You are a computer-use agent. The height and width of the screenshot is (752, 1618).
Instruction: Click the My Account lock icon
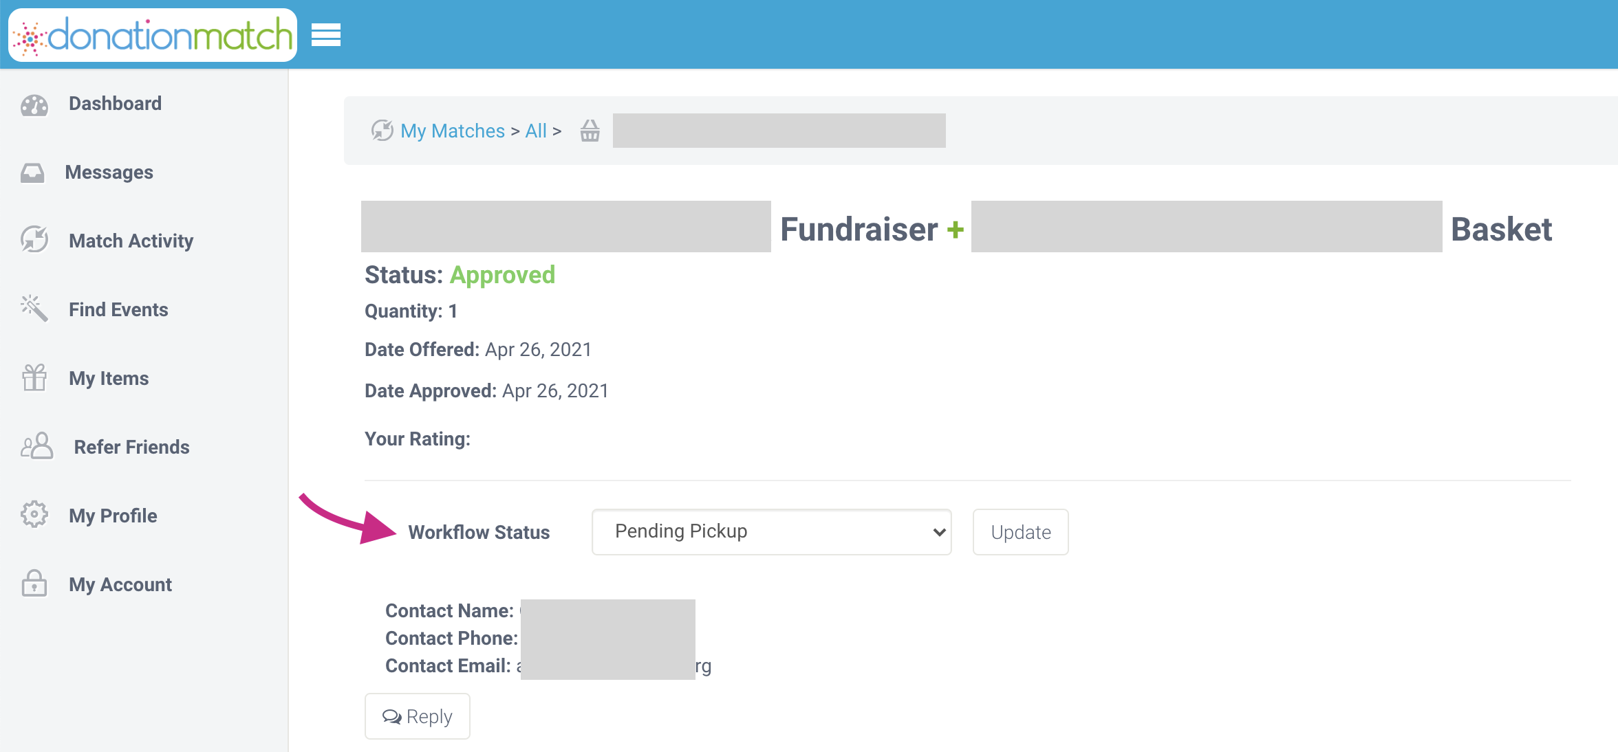tap(34, 584)
